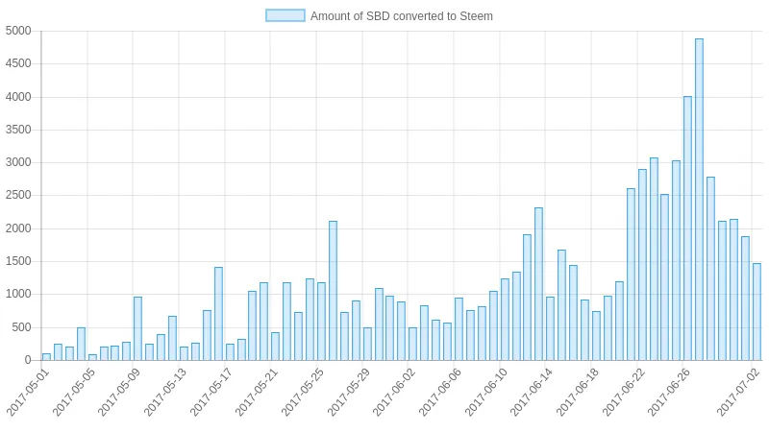
Task: Click the 2017-06-22 x-axis date label
Action: [x=623, y=393]
